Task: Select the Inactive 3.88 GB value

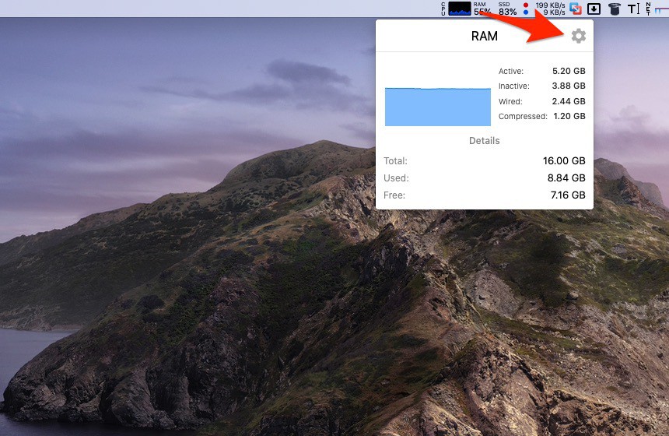Action: [x=569, y=86]
